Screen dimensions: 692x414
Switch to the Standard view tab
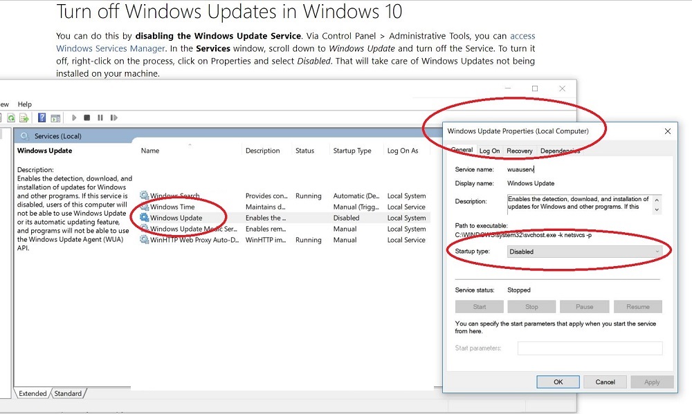point(68,393)
